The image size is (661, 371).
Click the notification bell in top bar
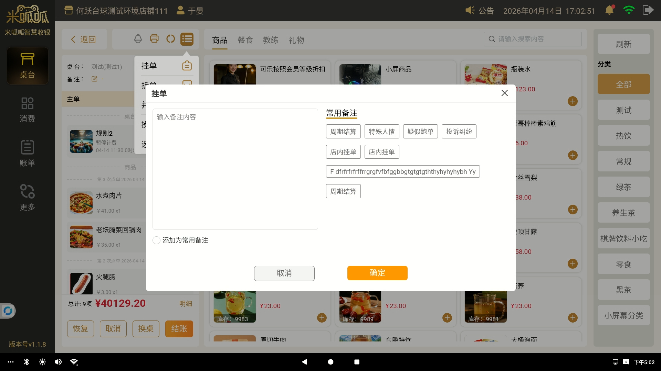pos(609,10)
